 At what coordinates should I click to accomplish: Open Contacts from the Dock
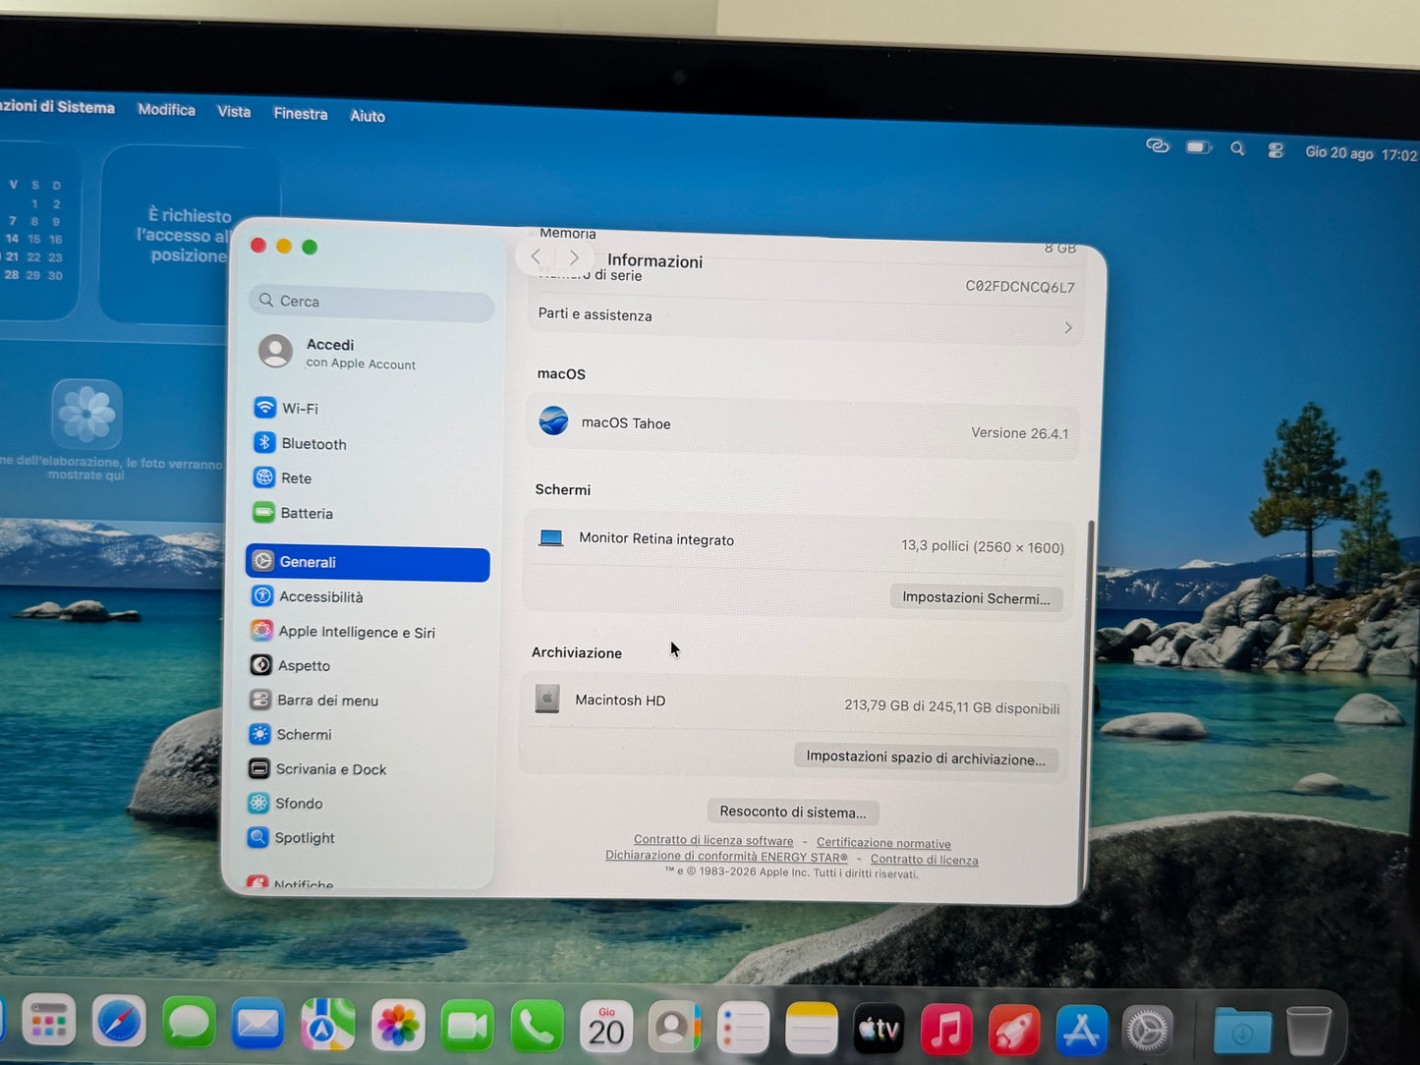675,1030
